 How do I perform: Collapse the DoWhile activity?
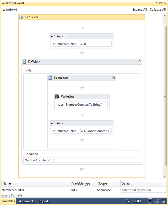tap(139, 62)
